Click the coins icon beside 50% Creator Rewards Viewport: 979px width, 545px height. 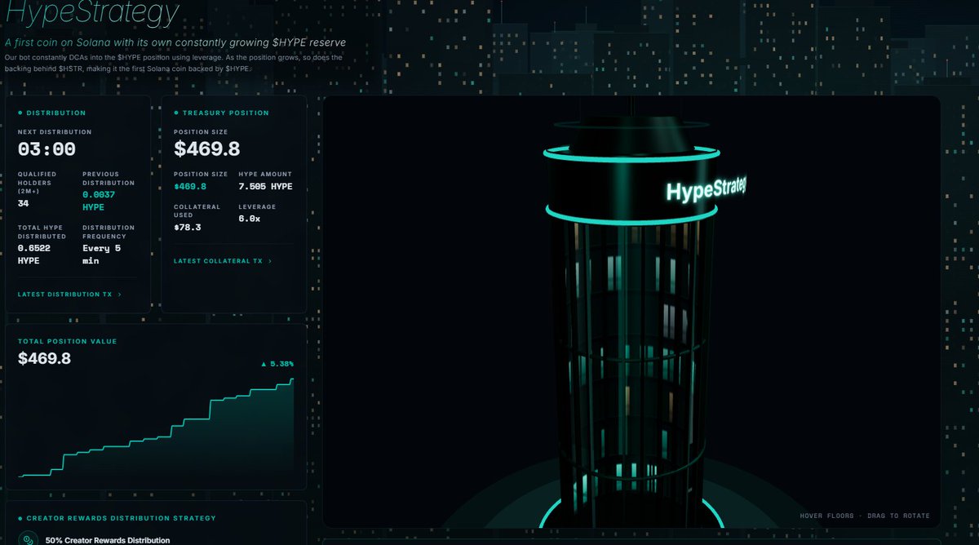click(x=29, y=539)
